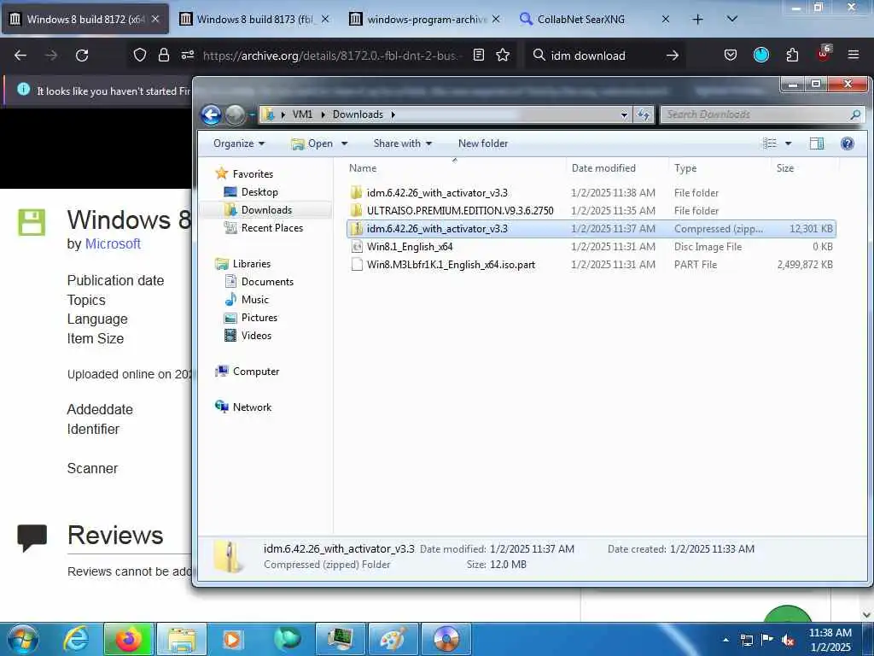Reload the archive.org page

point(82,56)
